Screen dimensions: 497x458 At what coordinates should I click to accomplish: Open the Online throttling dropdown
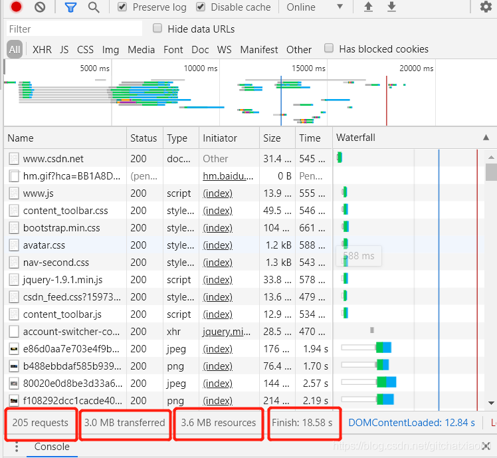314,7
